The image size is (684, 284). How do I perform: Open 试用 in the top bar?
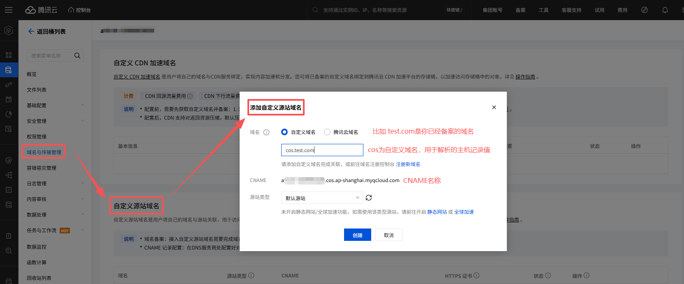(x=600, y=10)
